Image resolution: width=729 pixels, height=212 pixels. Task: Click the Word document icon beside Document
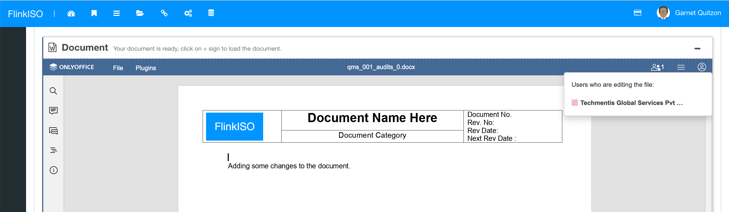point(52,48)
